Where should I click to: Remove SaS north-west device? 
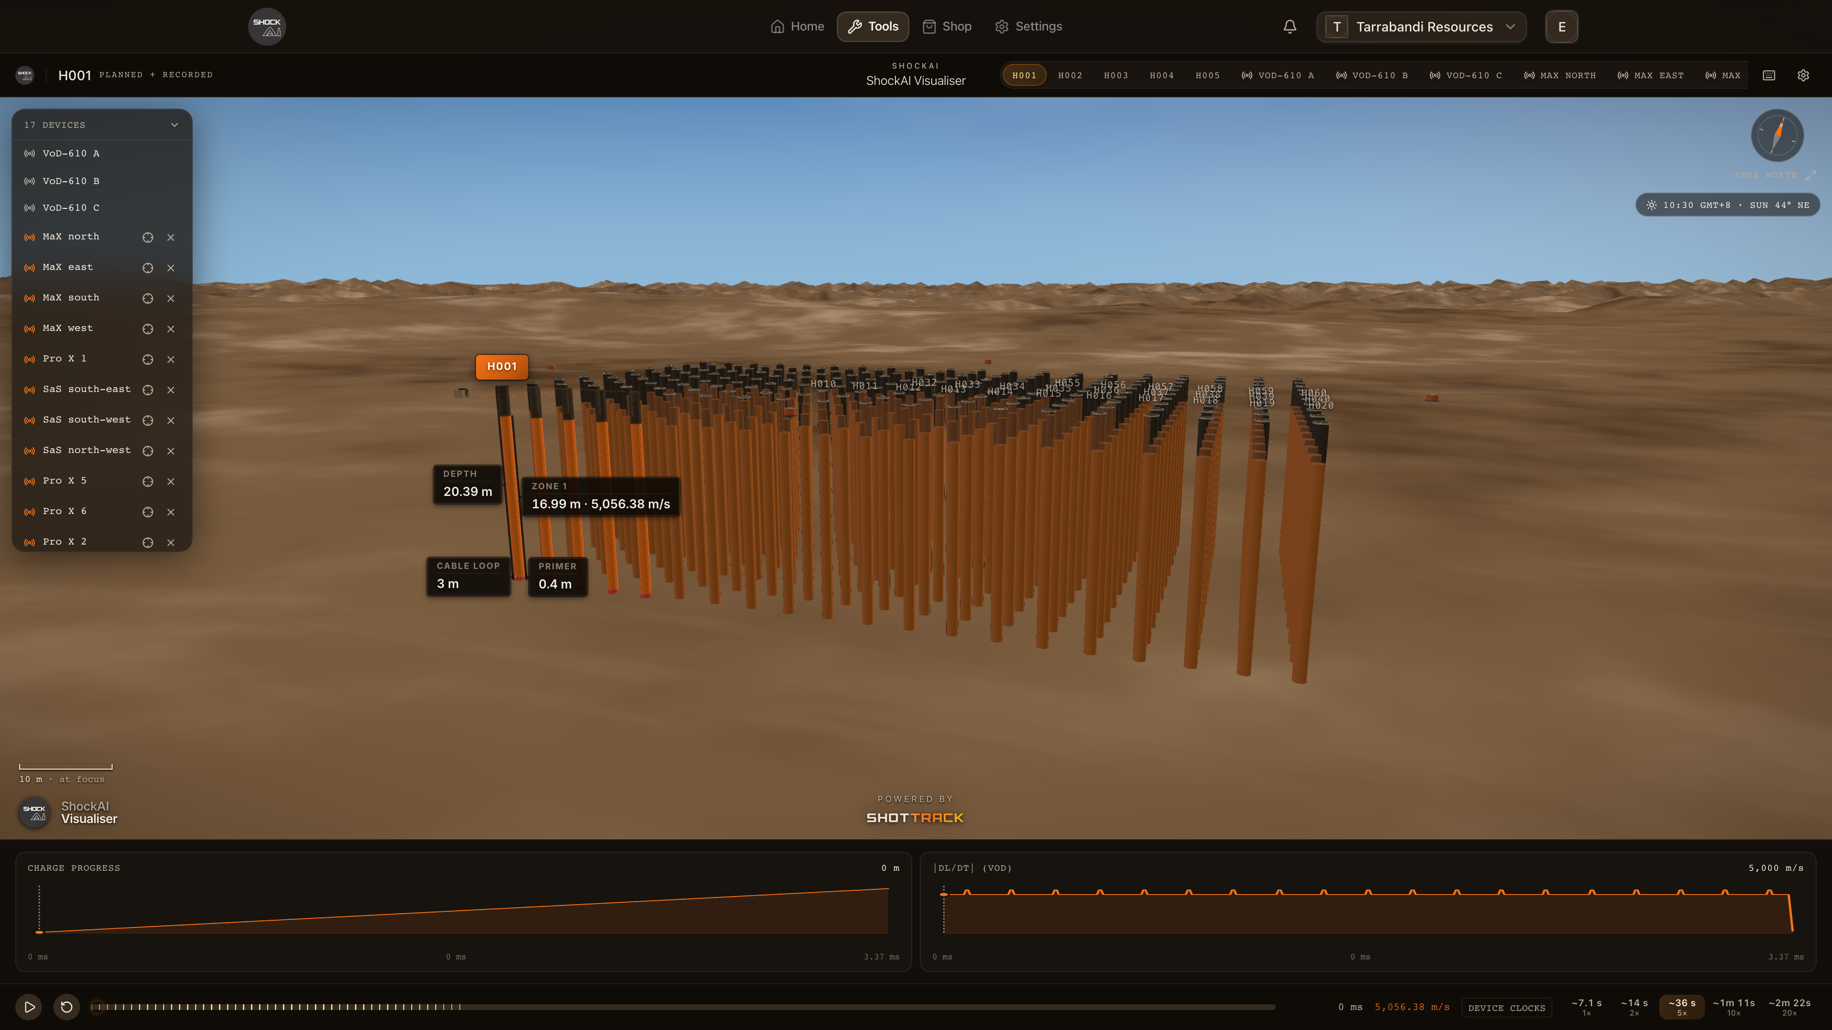[x=171, y=452]
